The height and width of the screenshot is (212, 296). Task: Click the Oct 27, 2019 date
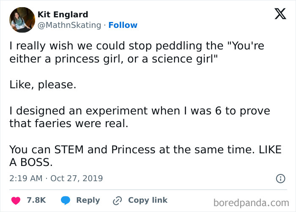click(77, 178)
